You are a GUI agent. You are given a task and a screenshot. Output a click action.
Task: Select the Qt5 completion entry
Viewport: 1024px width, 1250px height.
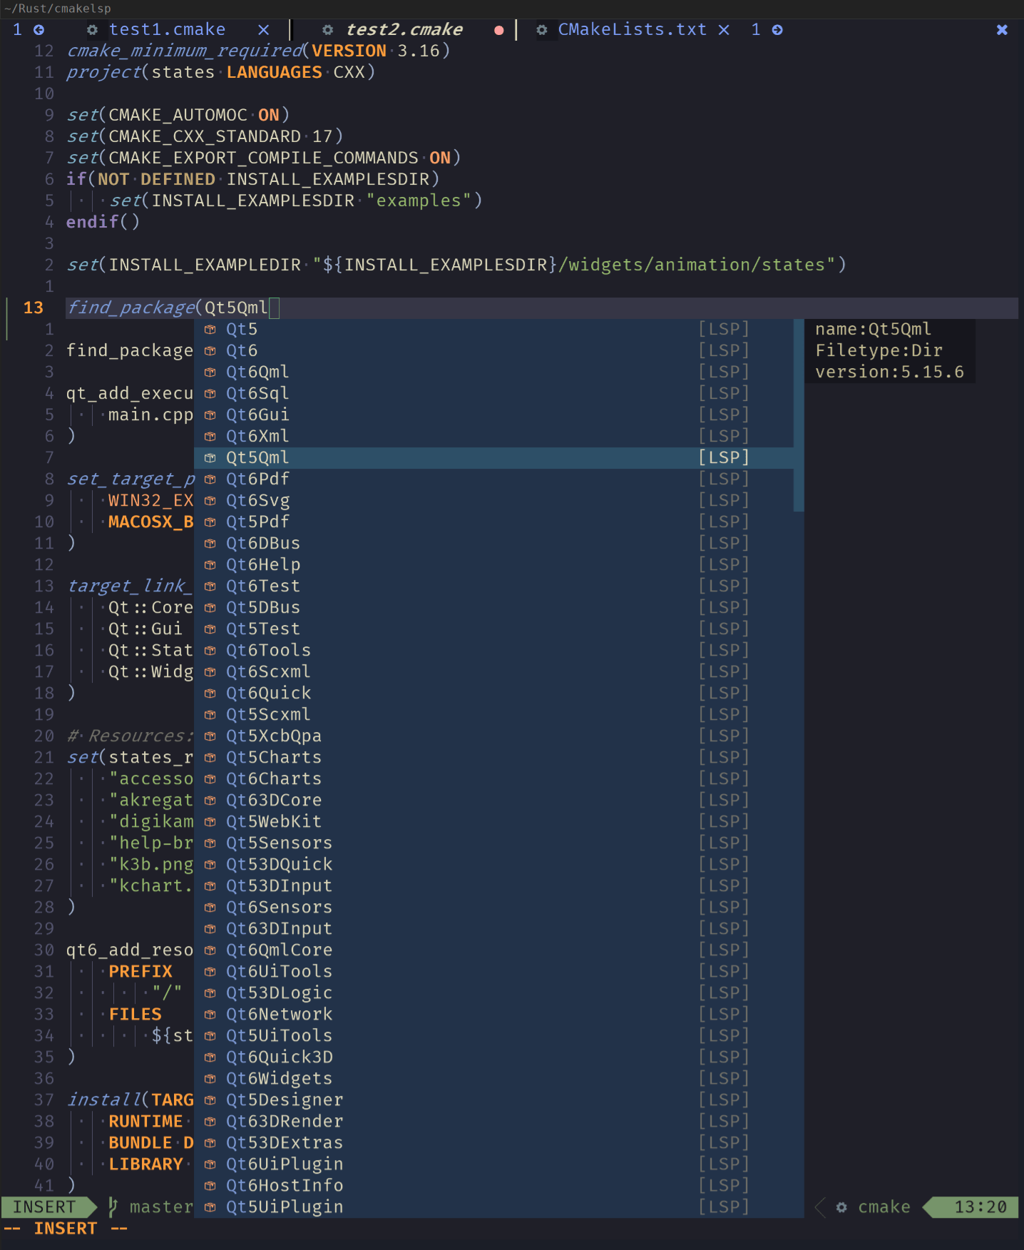point(493,329)
